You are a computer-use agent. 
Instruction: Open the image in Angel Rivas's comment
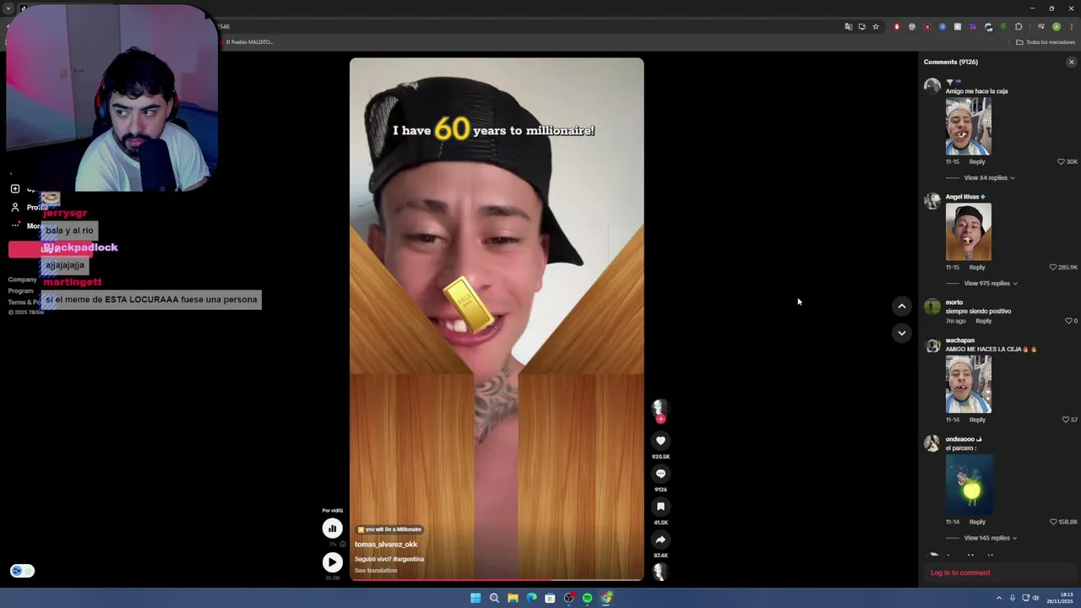(x=969, y=231)
